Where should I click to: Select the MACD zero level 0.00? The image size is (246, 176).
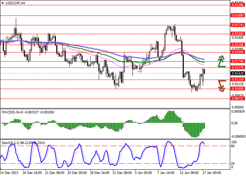(235, 123)
